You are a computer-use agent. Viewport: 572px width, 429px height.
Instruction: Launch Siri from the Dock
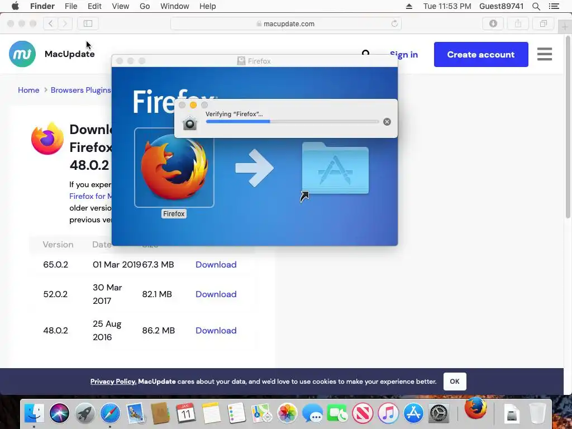tap(59, 413)
